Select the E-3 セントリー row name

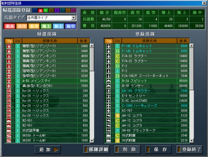click(134, 96)
